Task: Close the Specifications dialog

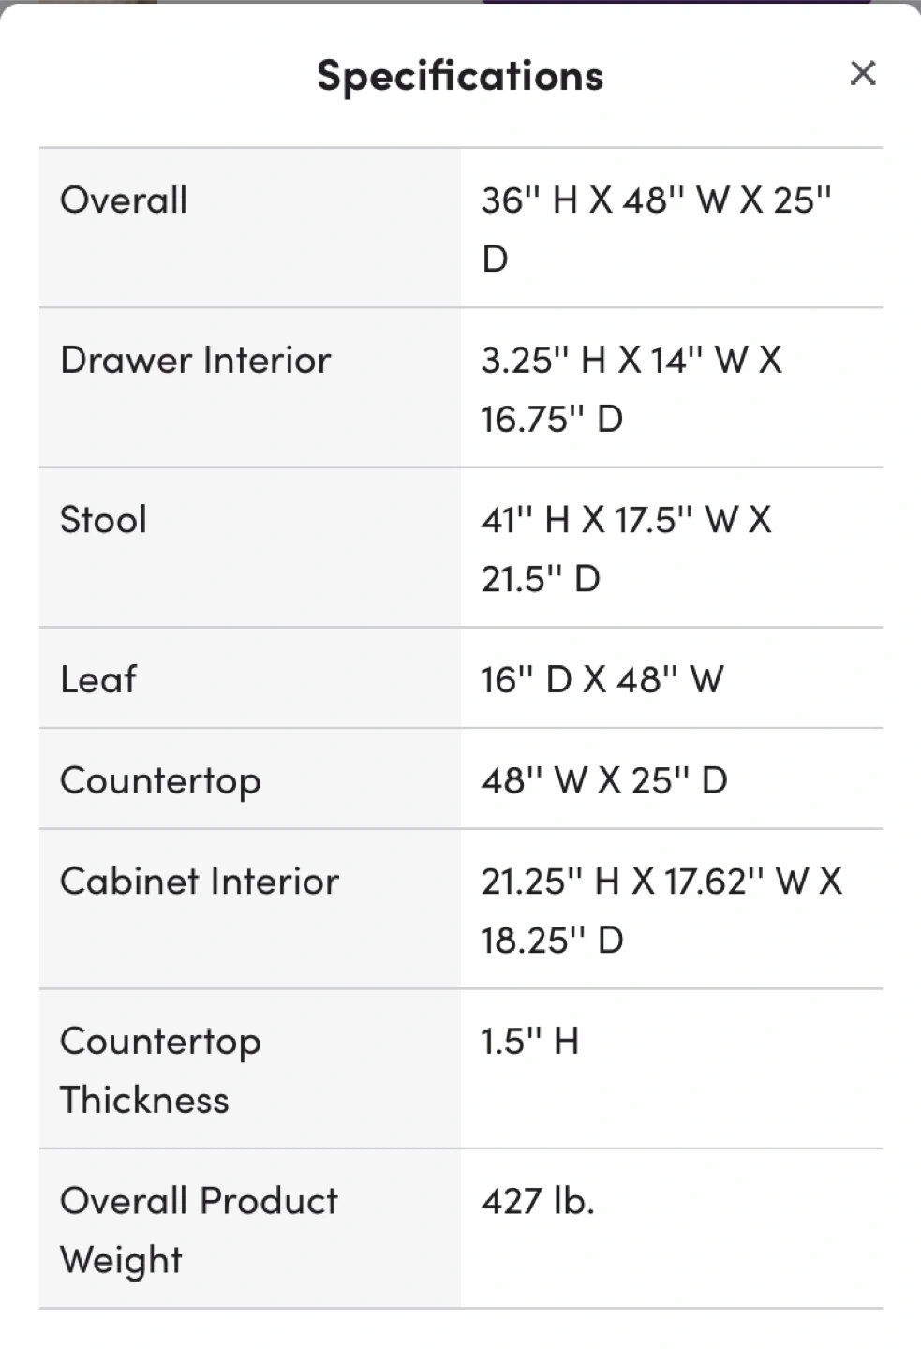Action: (x=862, y=73)
